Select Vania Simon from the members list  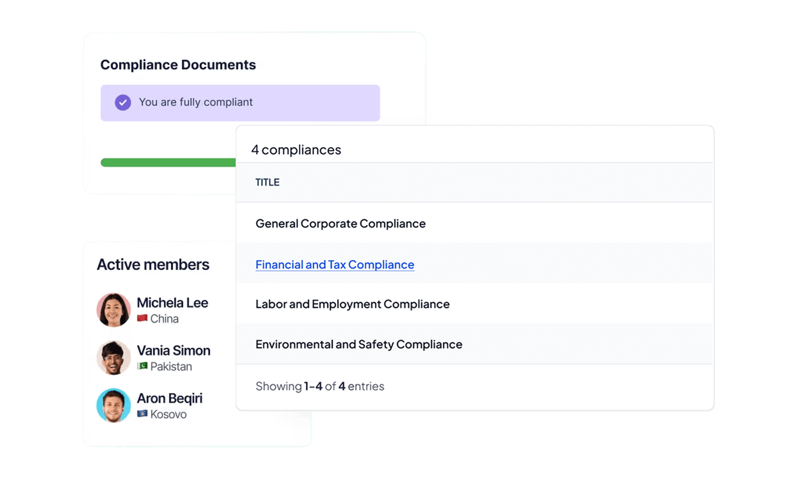pyautogui.click(x=173, y=350)
